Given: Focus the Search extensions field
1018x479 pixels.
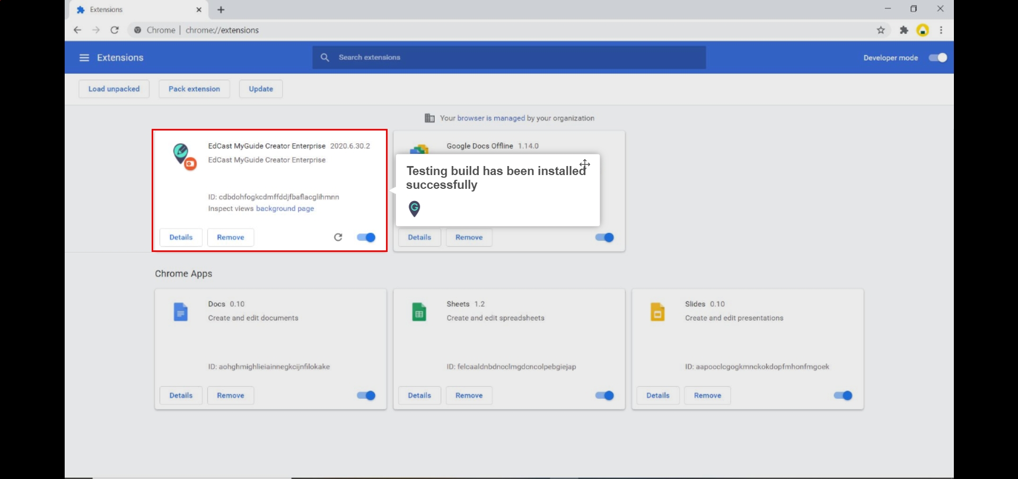Looking at the screenshot, I should click(x=509, y=57).
